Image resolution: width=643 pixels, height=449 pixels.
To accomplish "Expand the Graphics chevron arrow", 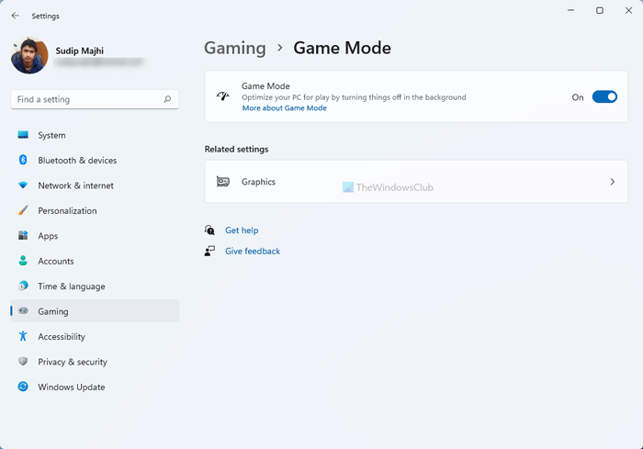I will (x=613, y=182).
